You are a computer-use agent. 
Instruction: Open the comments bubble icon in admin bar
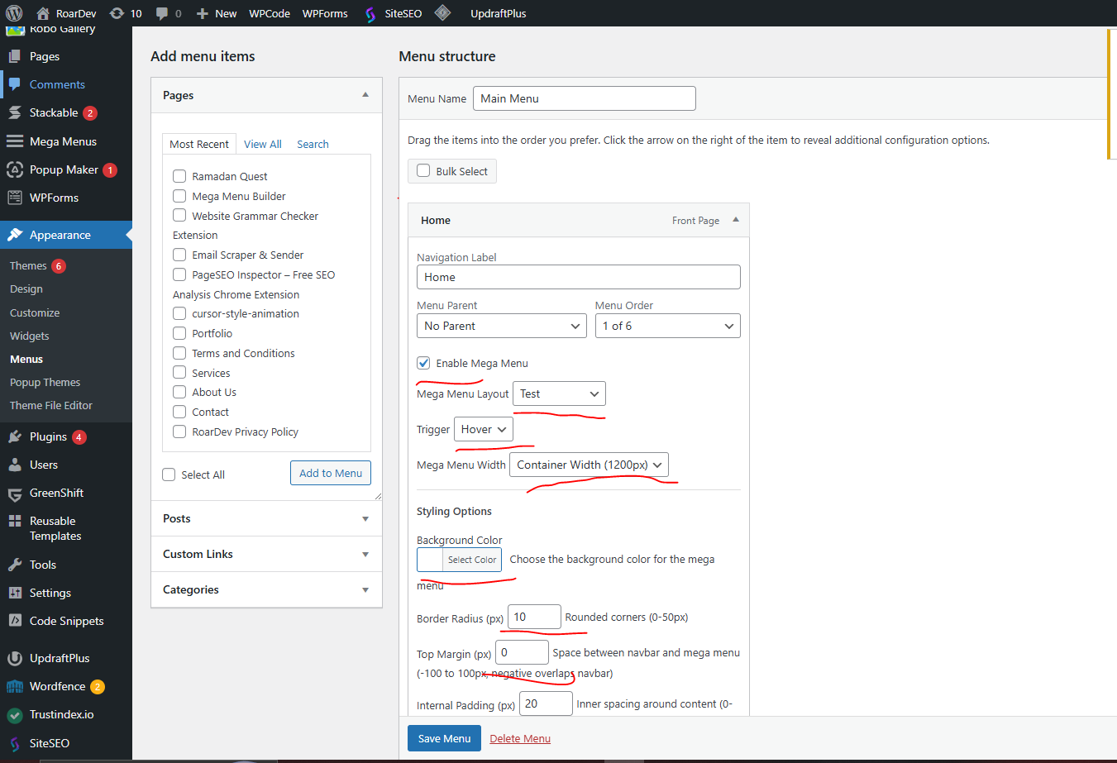click(x=162, y=13)
